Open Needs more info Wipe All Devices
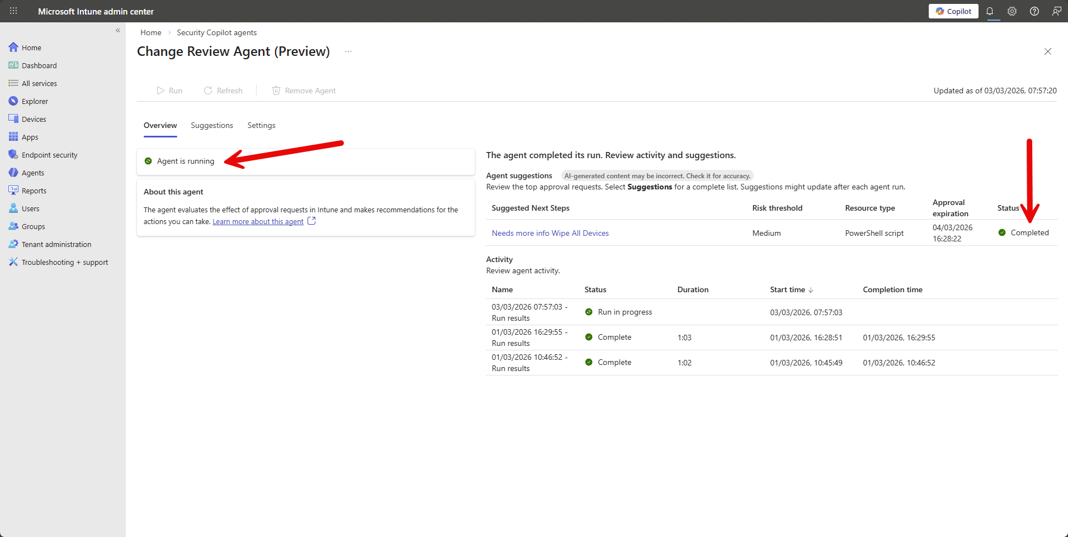The width and height of the screenshot is (1068, 537). coord(550,233)
